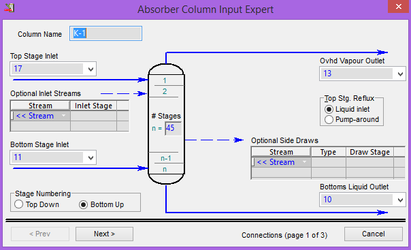Click the Draw Stage cell in side draws
Viewport: 411px width, 250px height.
[x=369, y=162]
